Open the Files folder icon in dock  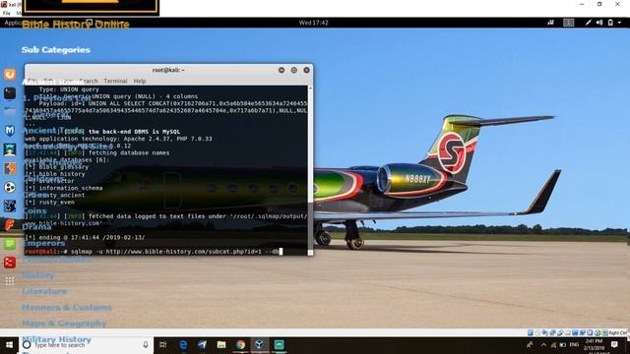click(x=10, y=112)
